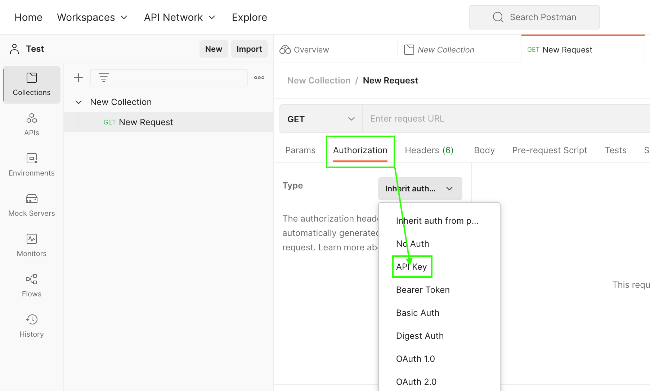The width and height of the screenshot is (650, 391).
Task: Click New Collection breadcrumb link
Action: click(x=319, y=81)
